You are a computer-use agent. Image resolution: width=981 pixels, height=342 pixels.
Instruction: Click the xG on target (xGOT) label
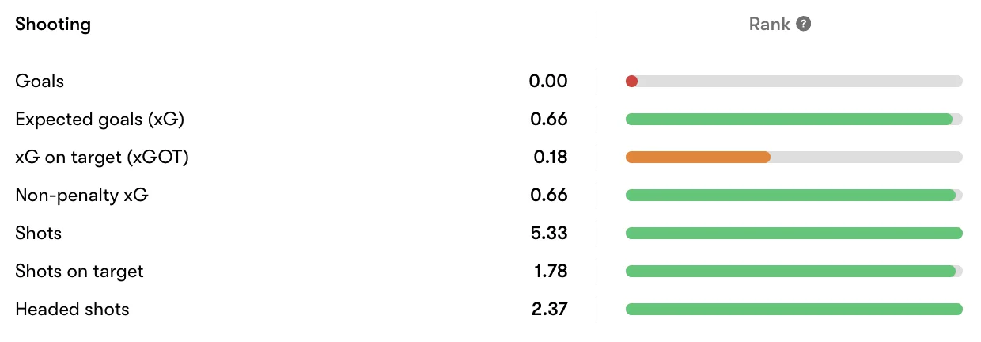point(102,157)
